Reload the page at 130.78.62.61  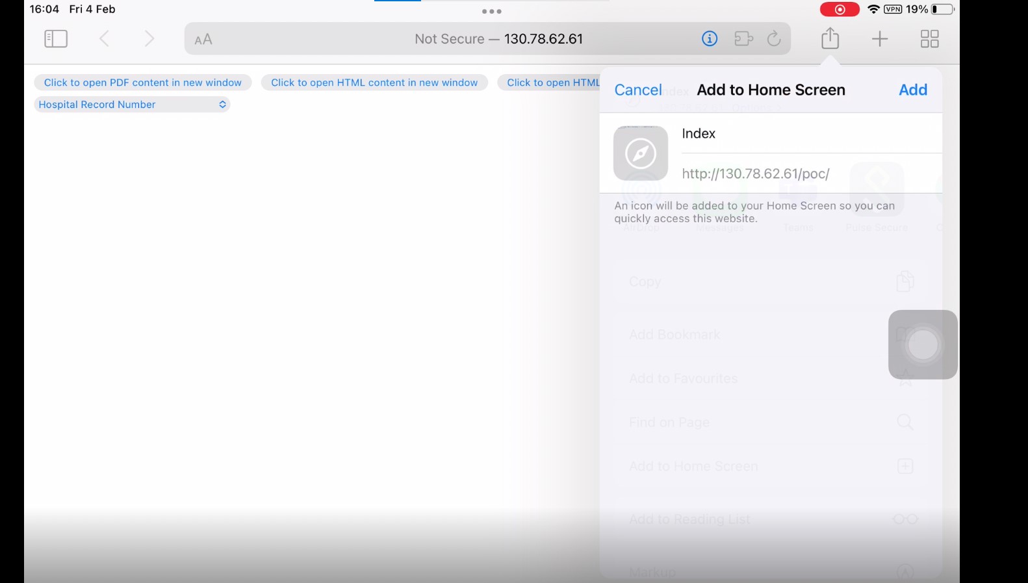(x=774, y=39)
